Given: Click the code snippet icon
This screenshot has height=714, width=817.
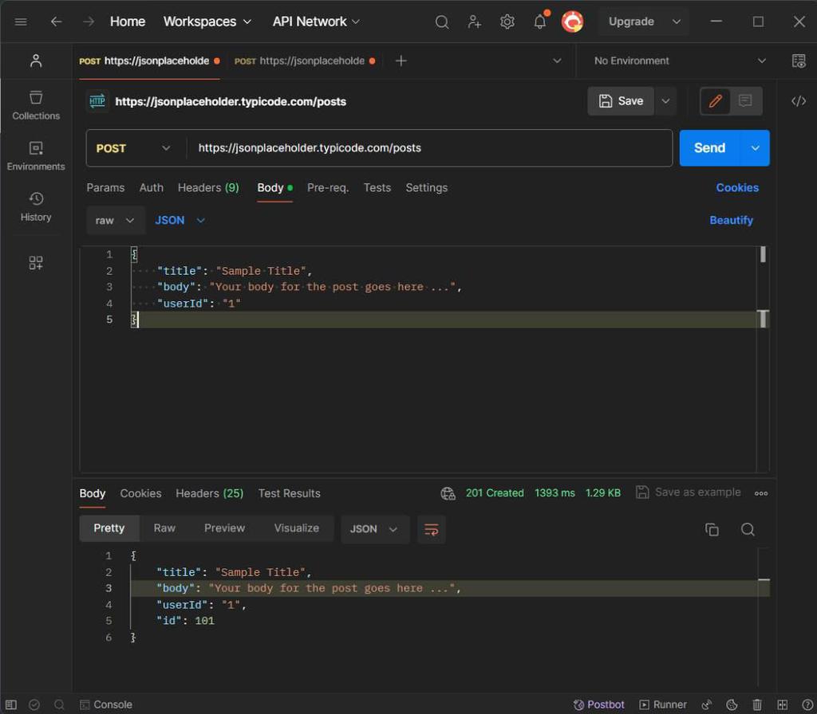Looking at the screenshot, I should [x=798, y=101].
